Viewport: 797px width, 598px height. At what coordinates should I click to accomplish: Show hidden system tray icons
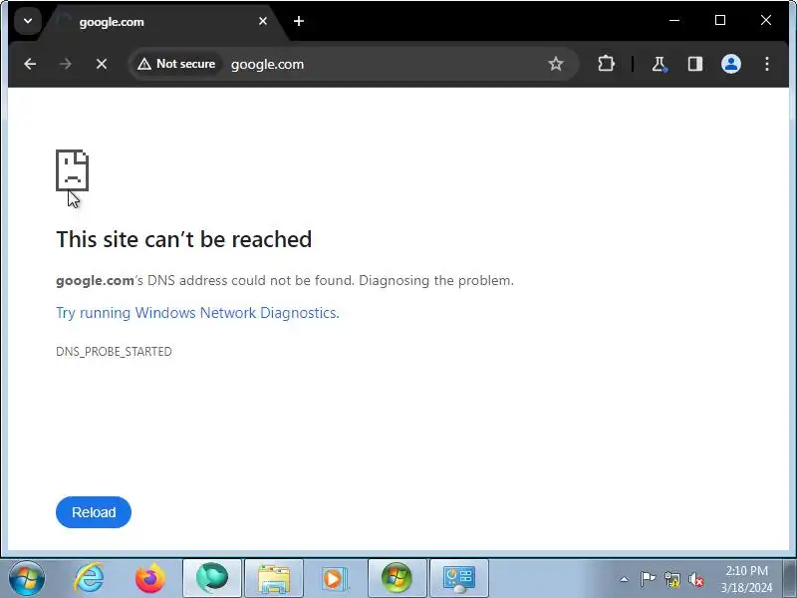[x=625, y=579]
